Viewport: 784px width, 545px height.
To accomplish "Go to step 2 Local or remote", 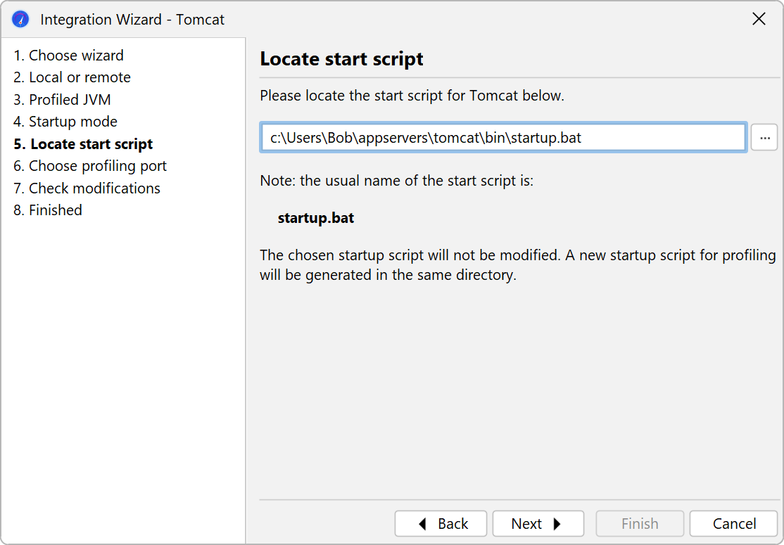I will click(72, 77).
